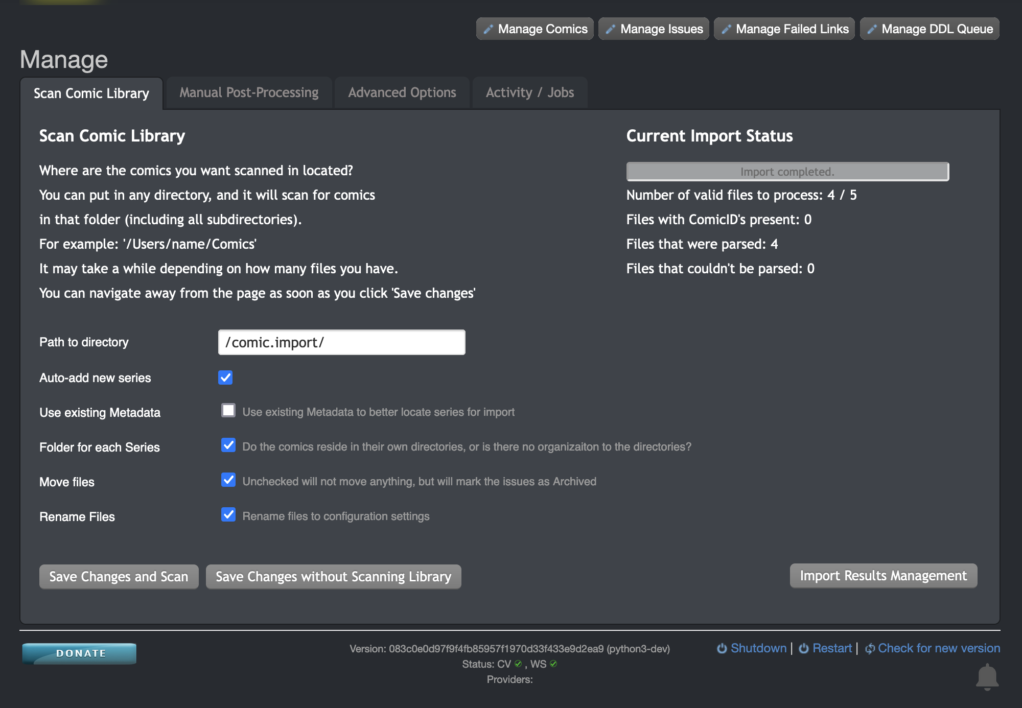Image resolution: width=1022 pixels, height=708 pixels.
Task: Disable the Auto-add new series checkbox
Action: click(x=226, y=377)
